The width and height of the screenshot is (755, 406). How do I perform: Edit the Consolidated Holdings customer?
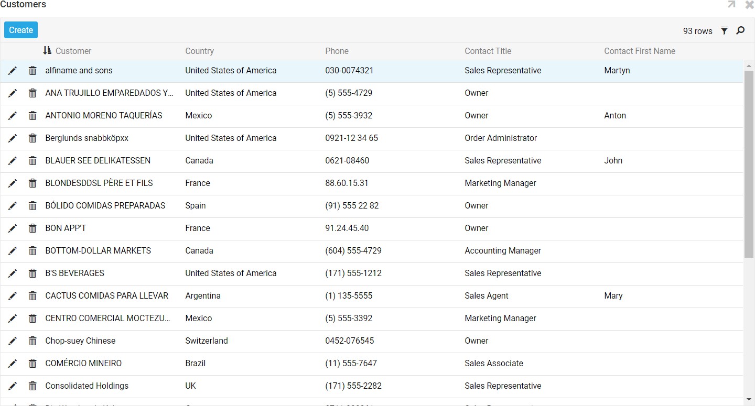pyautogui.click(x=13, y=386)
